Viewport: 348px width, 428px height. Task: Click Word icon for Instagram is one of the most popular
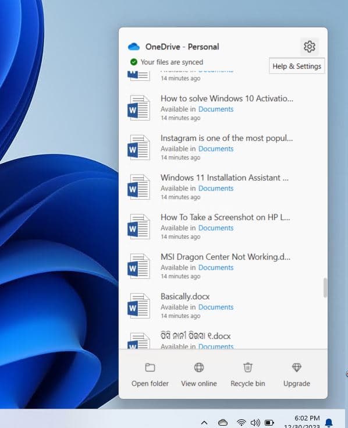139,147
